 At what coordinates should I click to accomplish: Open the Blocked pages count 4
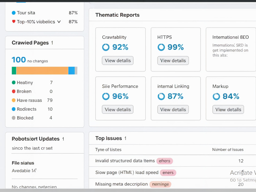tap(51, 118)
